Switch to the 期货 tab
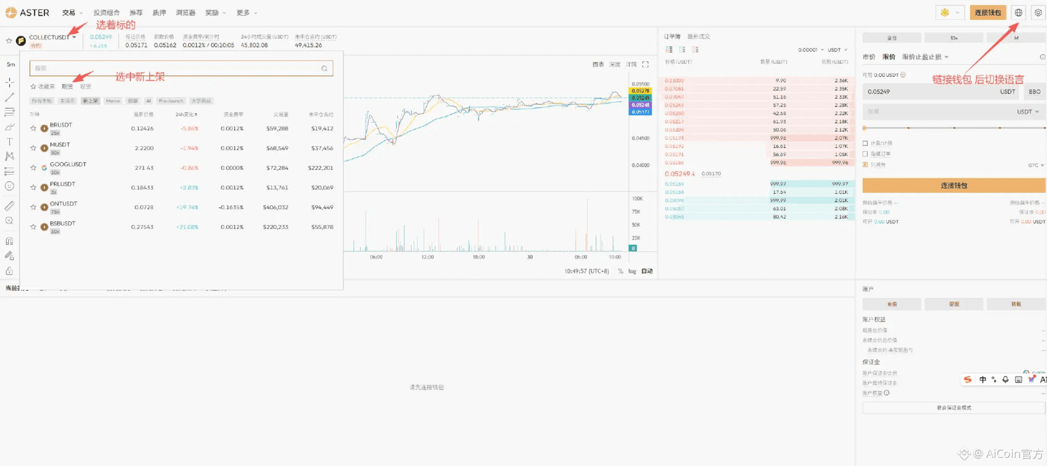This screenshot has height=466, width=1047. pyautogui.click(x=67, y=86)
